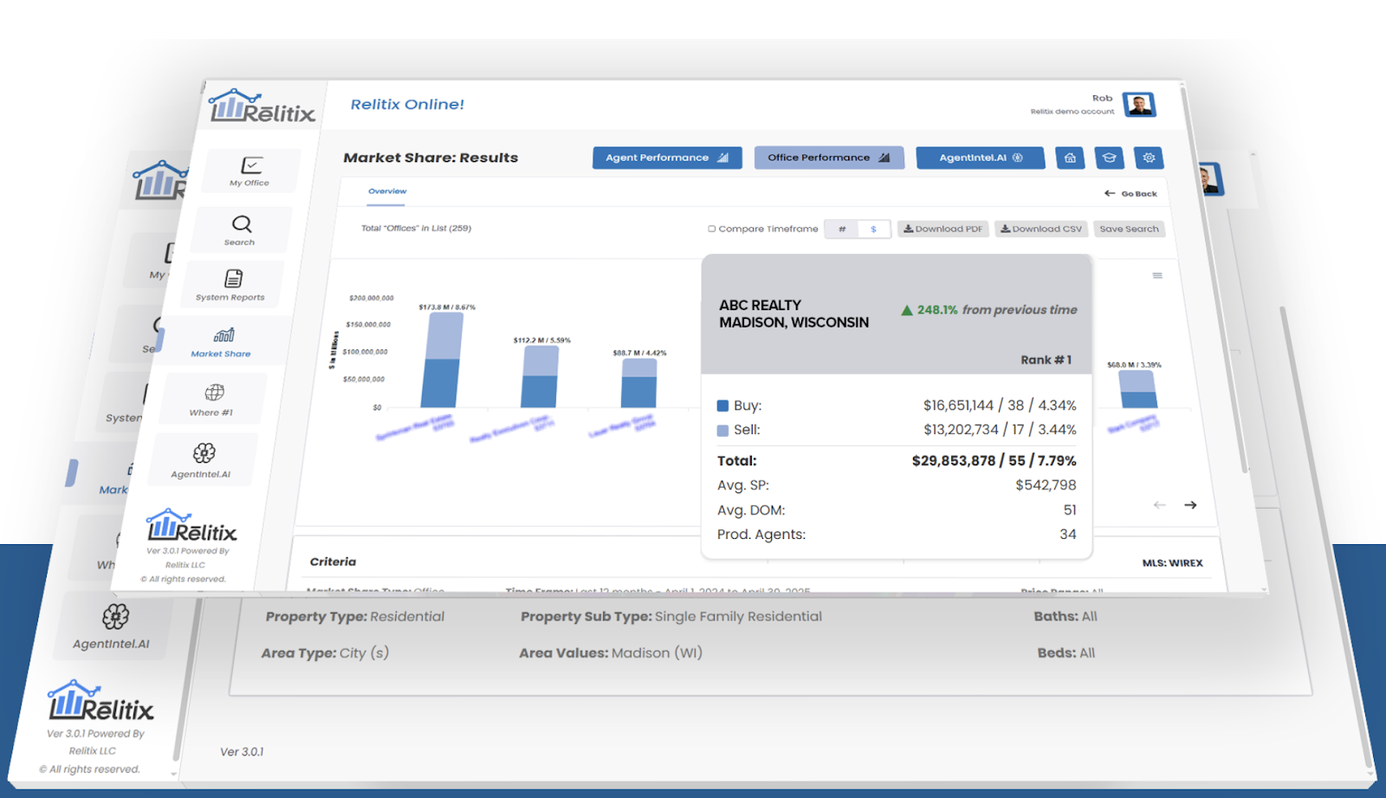Viewport: 1386px width, 798px height.
Task: Click Ver 3.0.1 text in back window
Action: click(242, 752)
